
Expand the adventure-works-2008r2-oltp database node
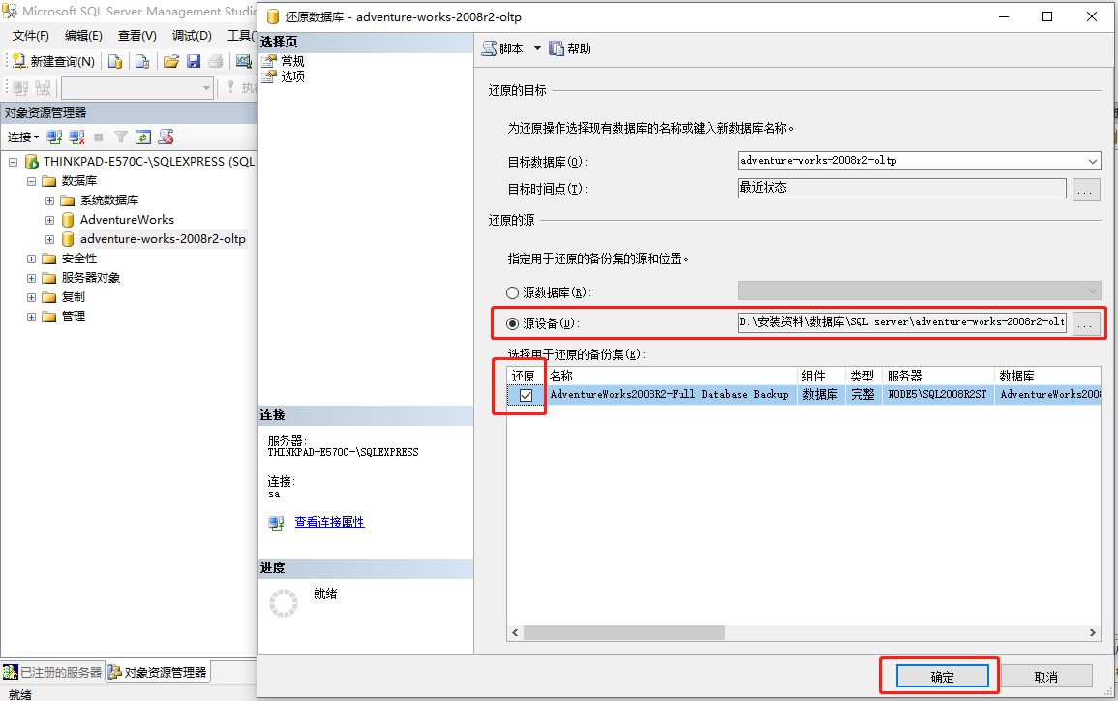[50, 239]
